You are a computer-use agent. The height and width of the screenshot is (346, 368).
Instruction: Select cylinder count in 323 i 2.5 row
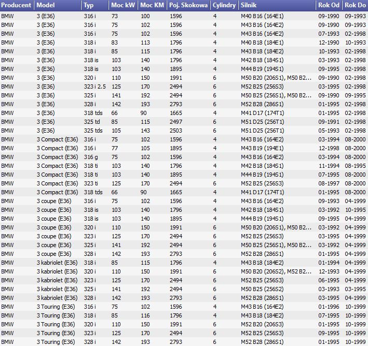[x=214, y=86]
